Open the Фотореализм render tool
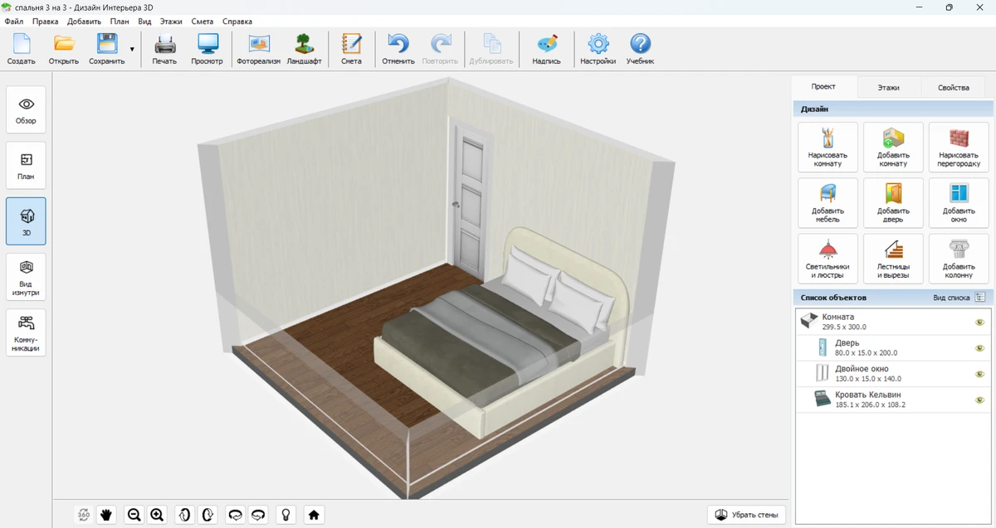Viewport: 996px width, 528px height. pyautogui.click(x=259, y=49)
